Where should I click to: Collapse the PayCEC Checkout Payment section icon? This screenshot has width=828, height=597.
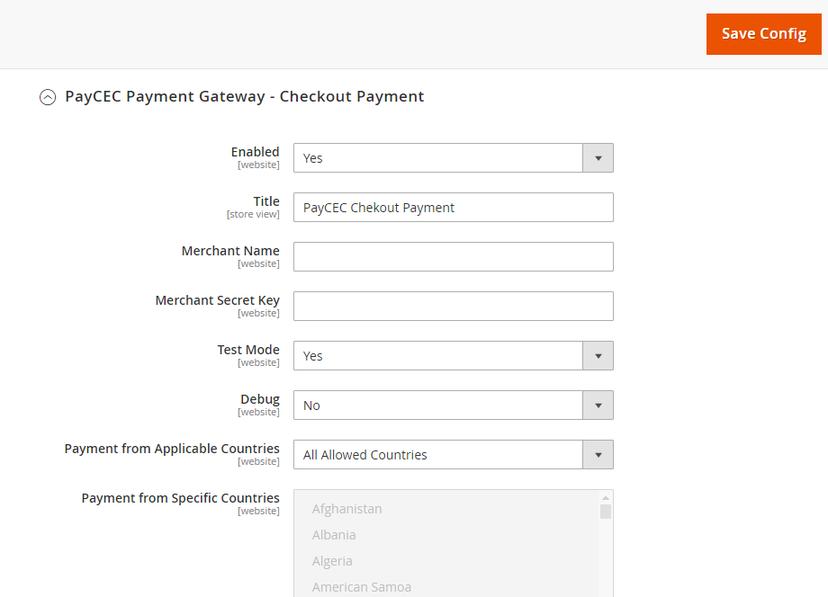[48, 97]
